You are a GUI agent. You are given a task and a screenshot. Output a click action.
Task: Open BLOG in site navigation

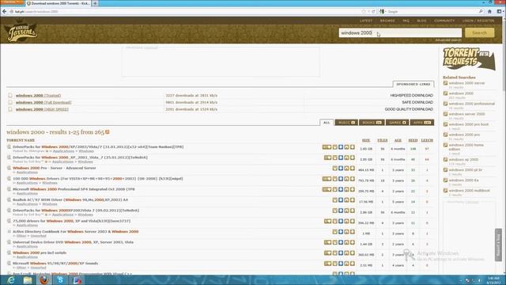click(421, 21)
